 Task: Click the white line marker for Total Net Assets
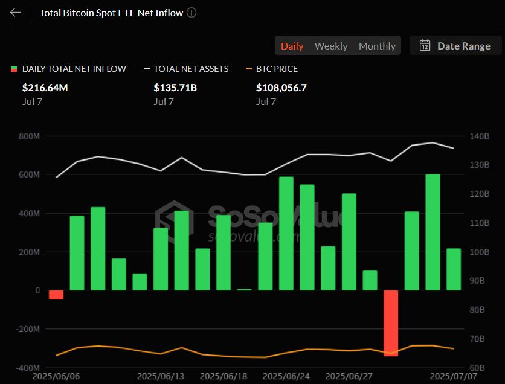coord(146,69)
